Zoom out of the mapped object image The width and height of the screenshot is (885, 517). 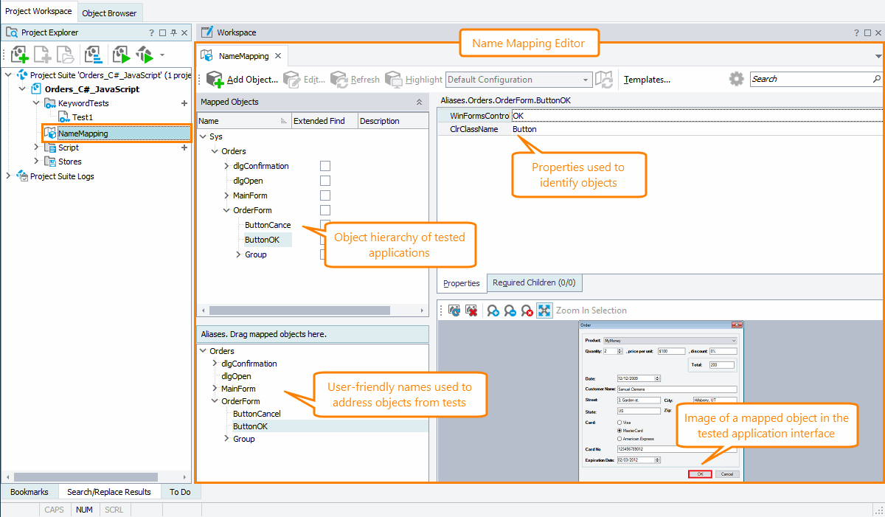(x=509, y=310)
